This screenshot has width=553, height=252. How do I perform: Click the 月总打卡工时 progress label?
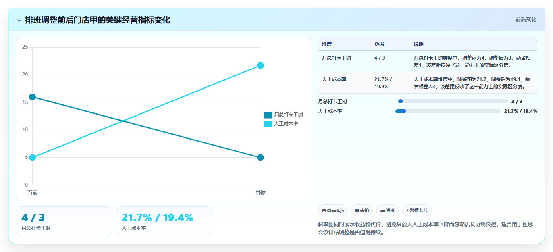point(333,102)
